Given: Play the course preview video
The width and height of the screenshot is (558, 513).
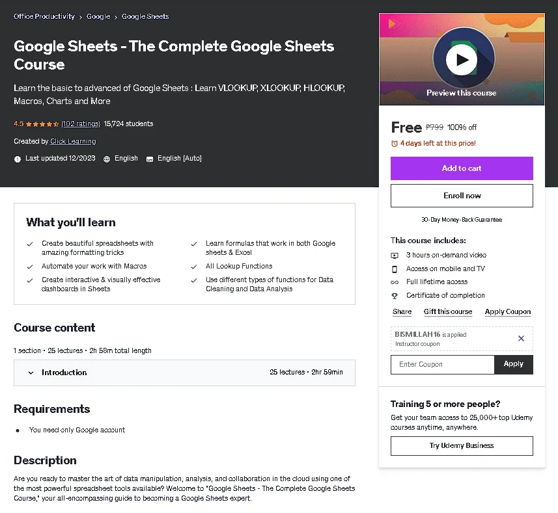Looking at the screenshot, I should pyautogui.click(x=462, y=60).
